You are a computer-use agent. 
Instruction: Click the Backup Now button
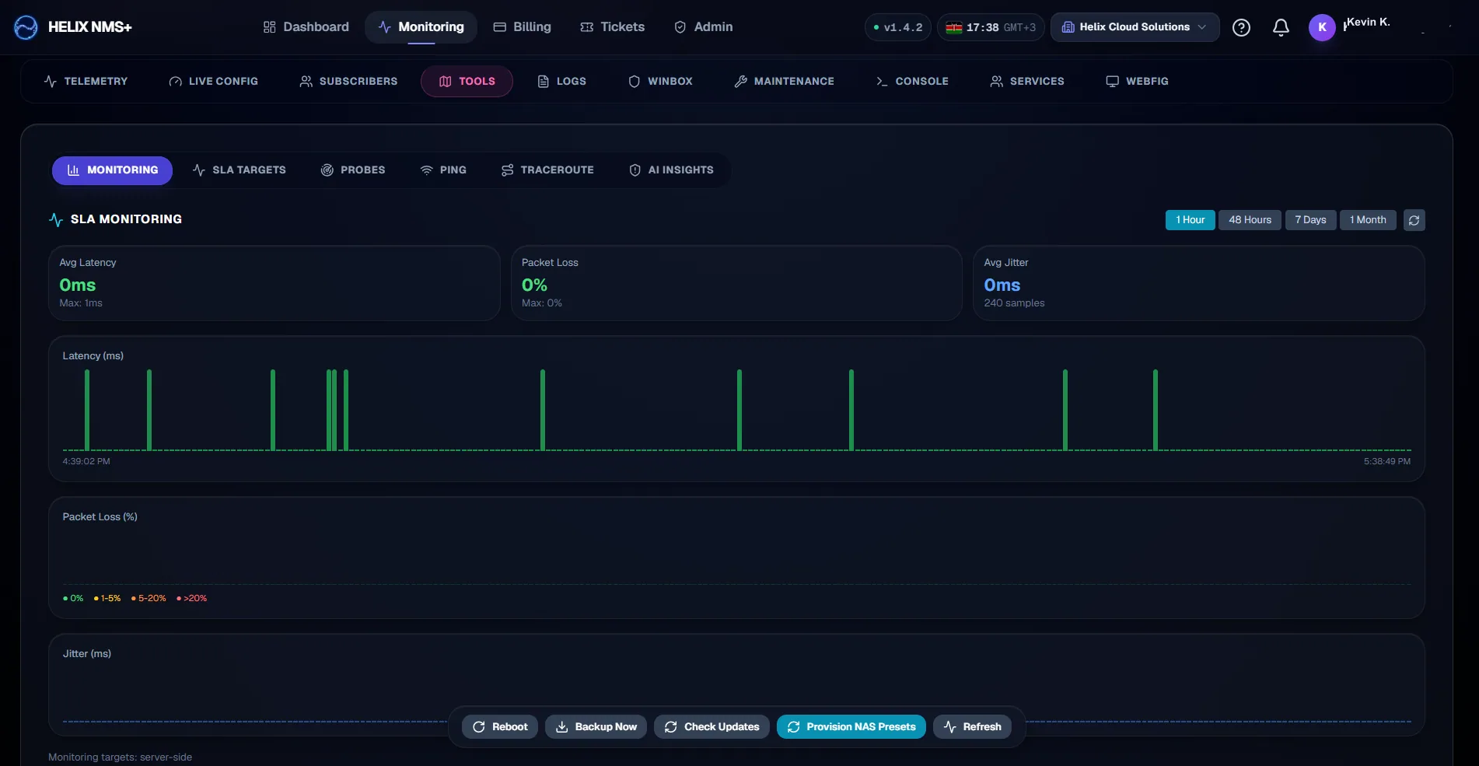pos(596,726)
